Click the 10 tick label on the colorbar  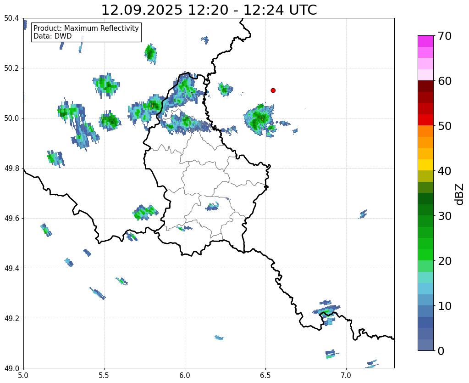(x=444, y=306)
